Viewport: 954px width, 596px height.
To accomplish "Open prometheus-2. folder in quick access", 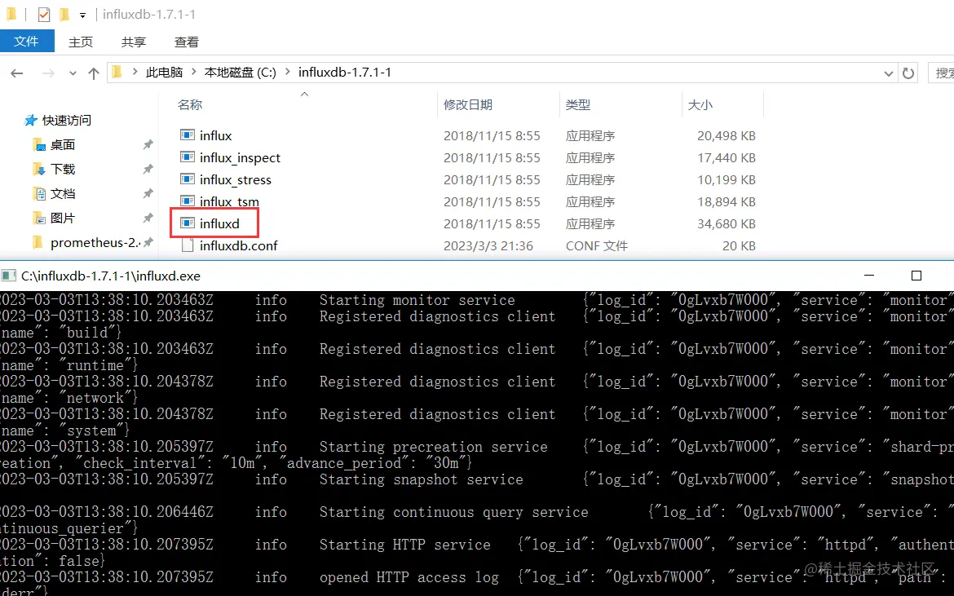I will coord(95,243).
